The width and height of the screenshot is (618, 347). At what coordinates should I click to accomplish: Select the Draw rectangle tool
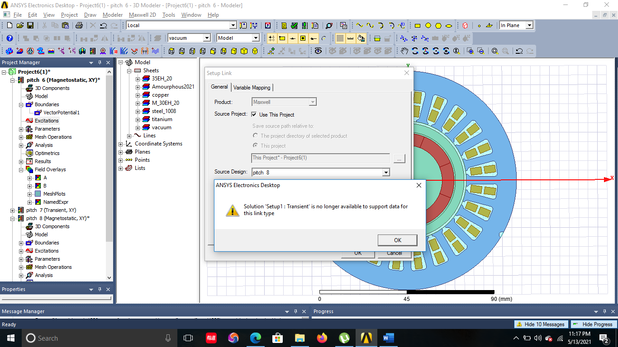418,25
